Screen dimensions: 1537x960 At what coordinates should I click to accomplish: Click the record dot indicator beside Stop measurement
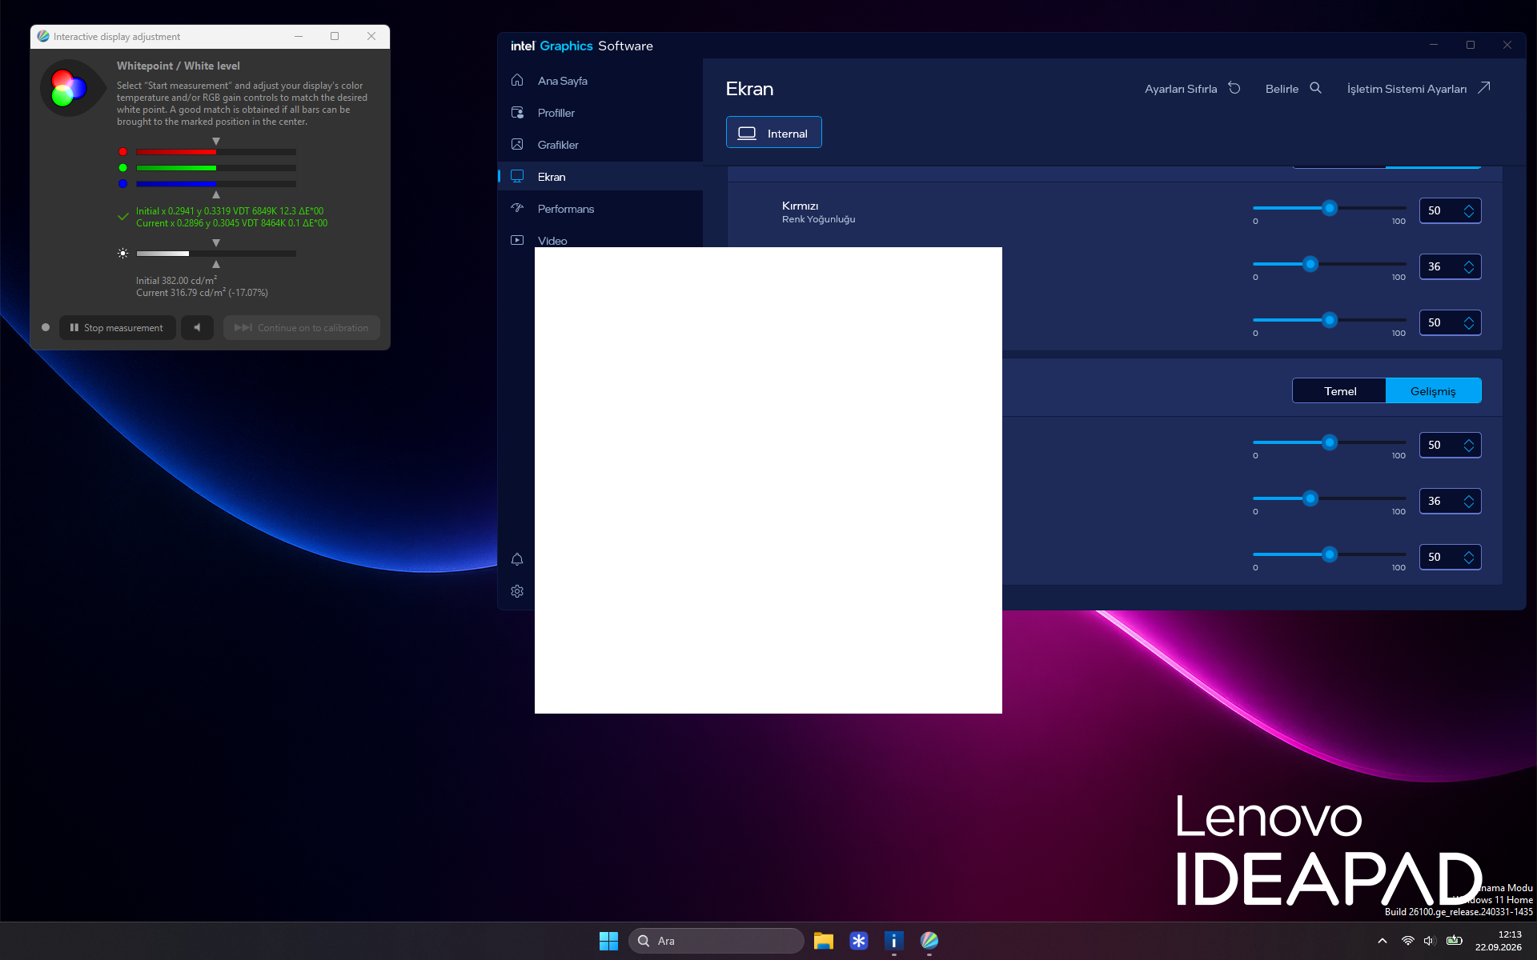[x=46, y=327]
